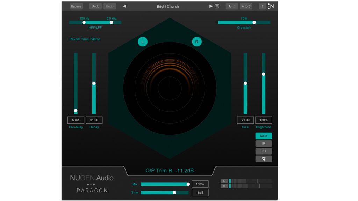Copy settings with the A to B button

[246, 6]
